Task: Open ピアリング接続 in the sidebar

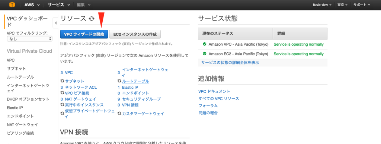Action: click(x=20, y=133)
